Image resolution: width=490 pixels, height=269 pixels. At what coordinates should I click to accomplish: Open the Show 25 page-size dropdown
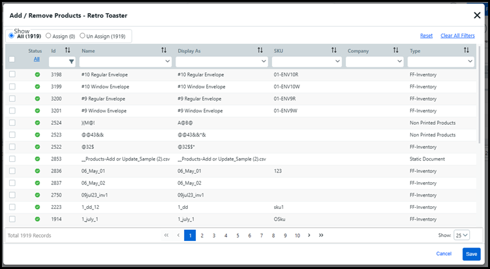461,235
